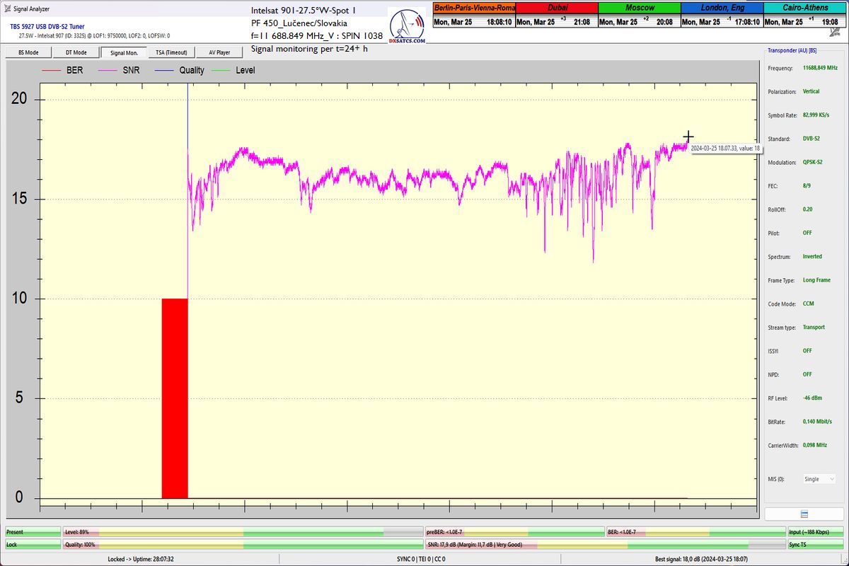Open the AV Player tab
Image resolution: width=849 pixels, height=566 pixels.
click(x=219, y=52)
